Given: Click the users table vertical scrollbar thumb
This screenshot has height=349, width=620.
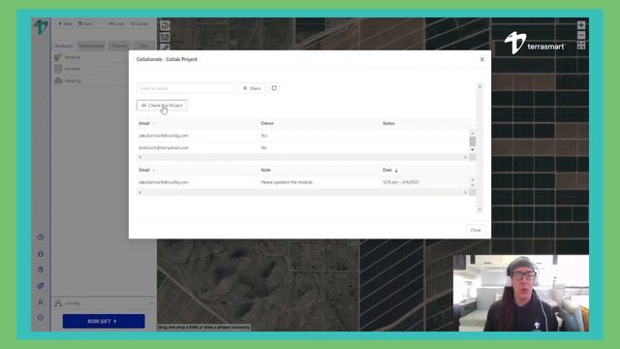Looking at the screenshot, I should click(473, 142).
